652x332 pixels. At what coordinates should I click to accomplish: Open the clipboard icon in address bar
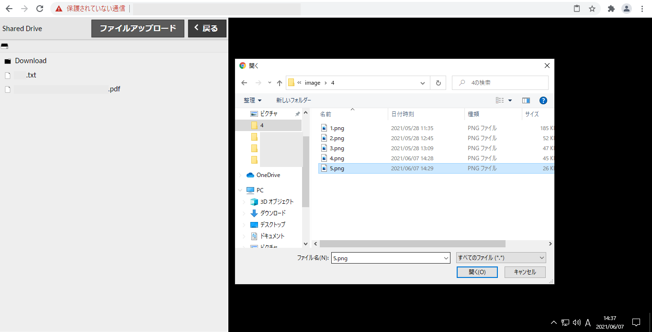pos(577,9)
